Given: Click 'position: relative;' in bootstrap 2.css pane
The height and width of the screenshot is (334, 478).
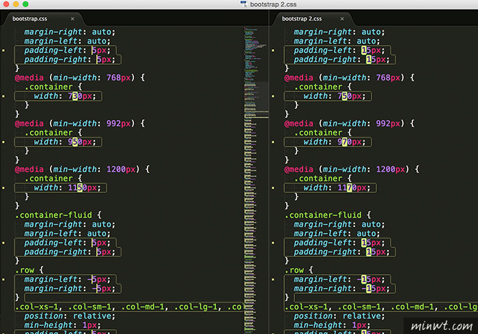Looking at the screenshot, I should coord(339,316).
